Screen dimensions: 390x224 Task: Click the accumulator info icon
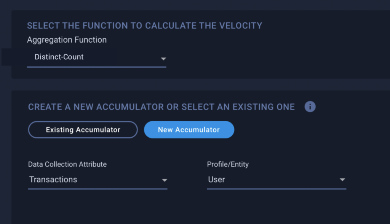coord(310,107)
